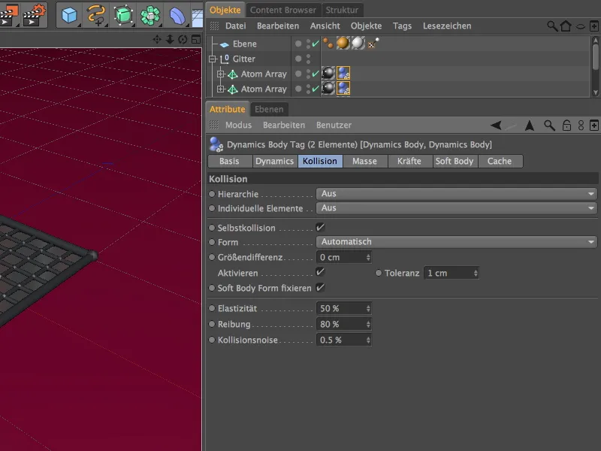Open the spline pen tool
Viewport: 601px width, 451px height.
(96, 15)
